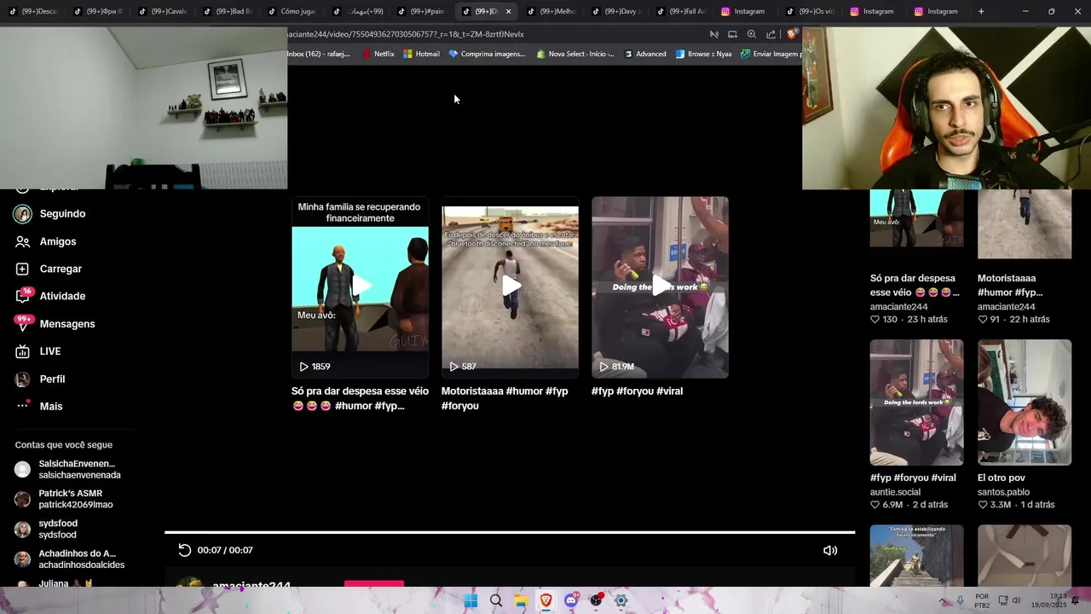Viewport: 1091px width, 614px height.
Task: Play the Motoristaaaa video thumbnail
Action: (x=510, y=287)
